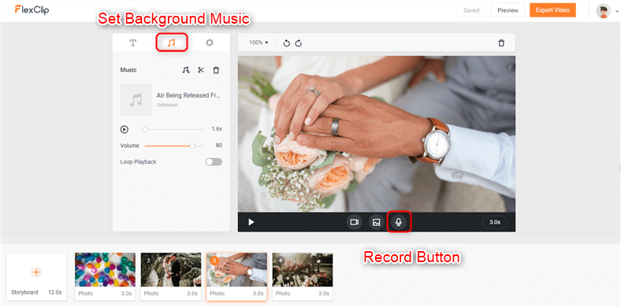
Task: Click Export Video button
Action: coord(552,10)
